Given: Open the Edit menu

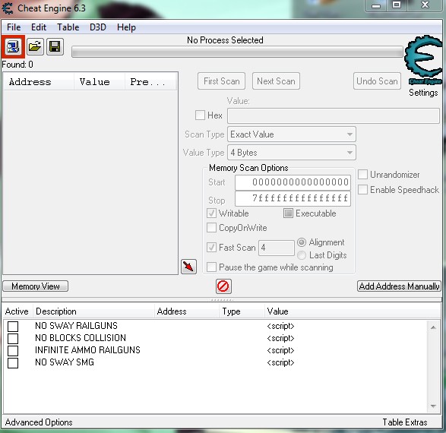Looking at the screenshot, I should 39,27.
